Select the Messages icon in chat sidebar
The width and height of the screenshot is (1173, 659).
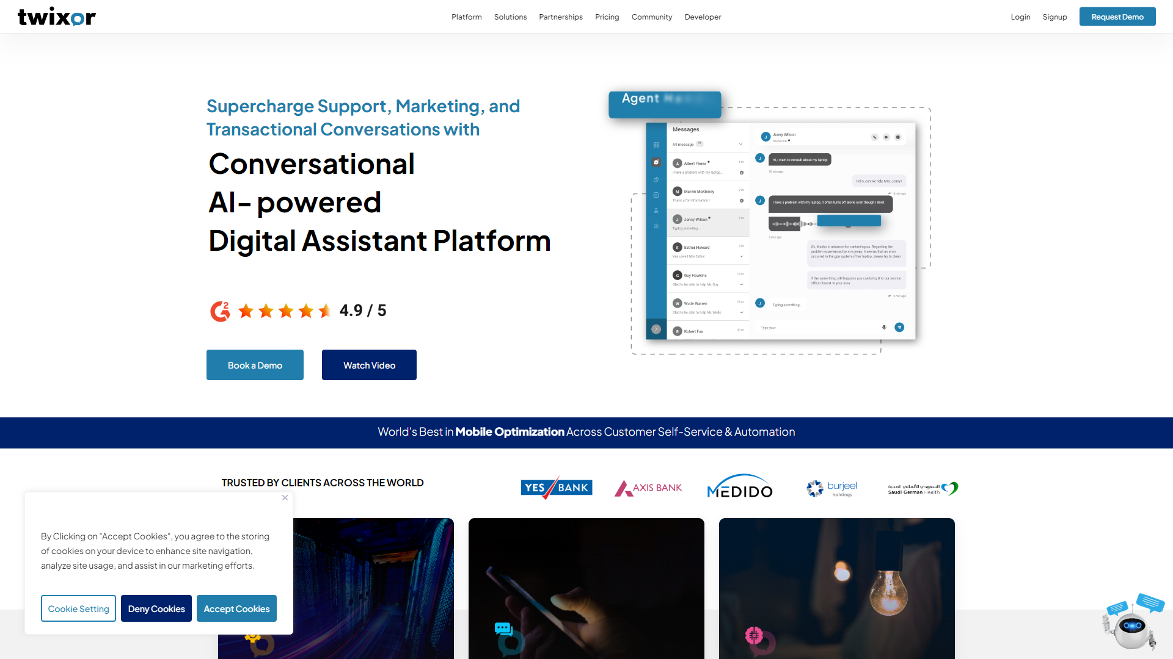(656, 162)
